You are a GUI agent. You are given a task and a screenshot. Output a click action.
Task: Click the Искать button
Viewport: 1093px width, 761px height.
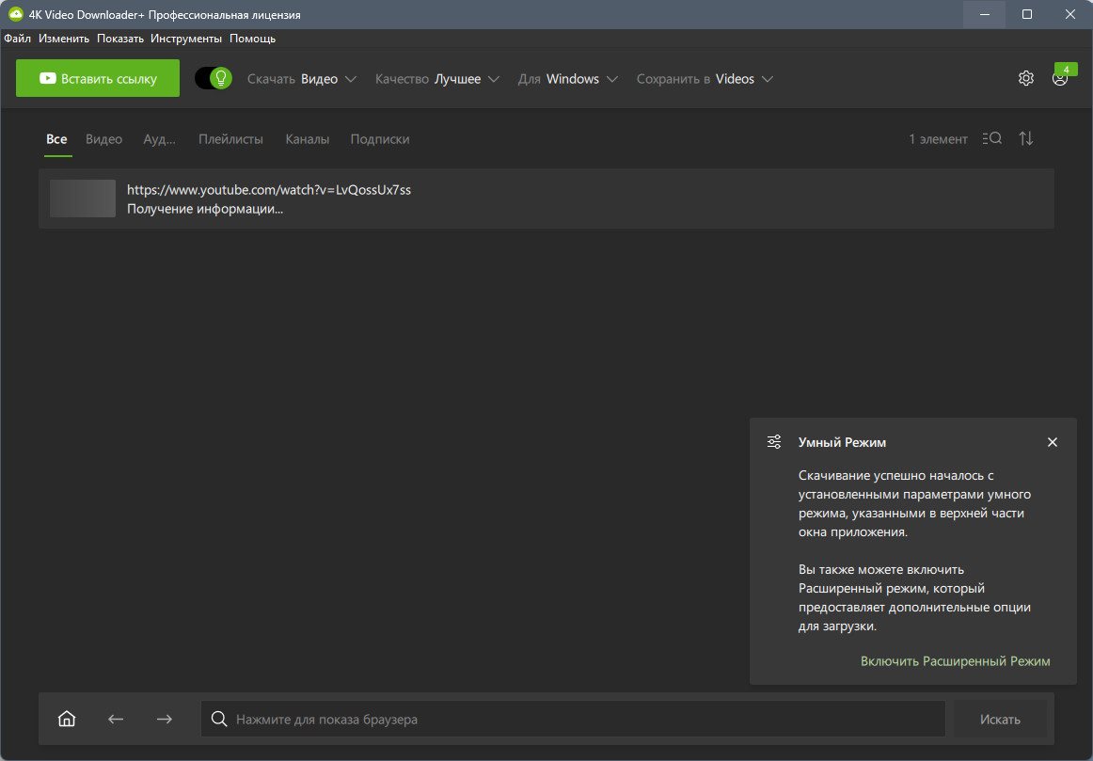click(x=1000, y=719)
